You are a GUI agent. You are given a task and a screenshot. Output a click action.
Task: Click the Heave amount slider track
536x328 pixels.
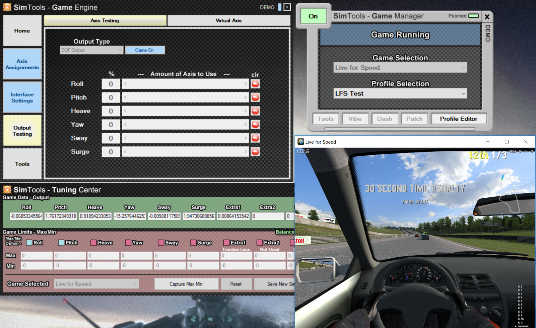click(x=185, y=111)
